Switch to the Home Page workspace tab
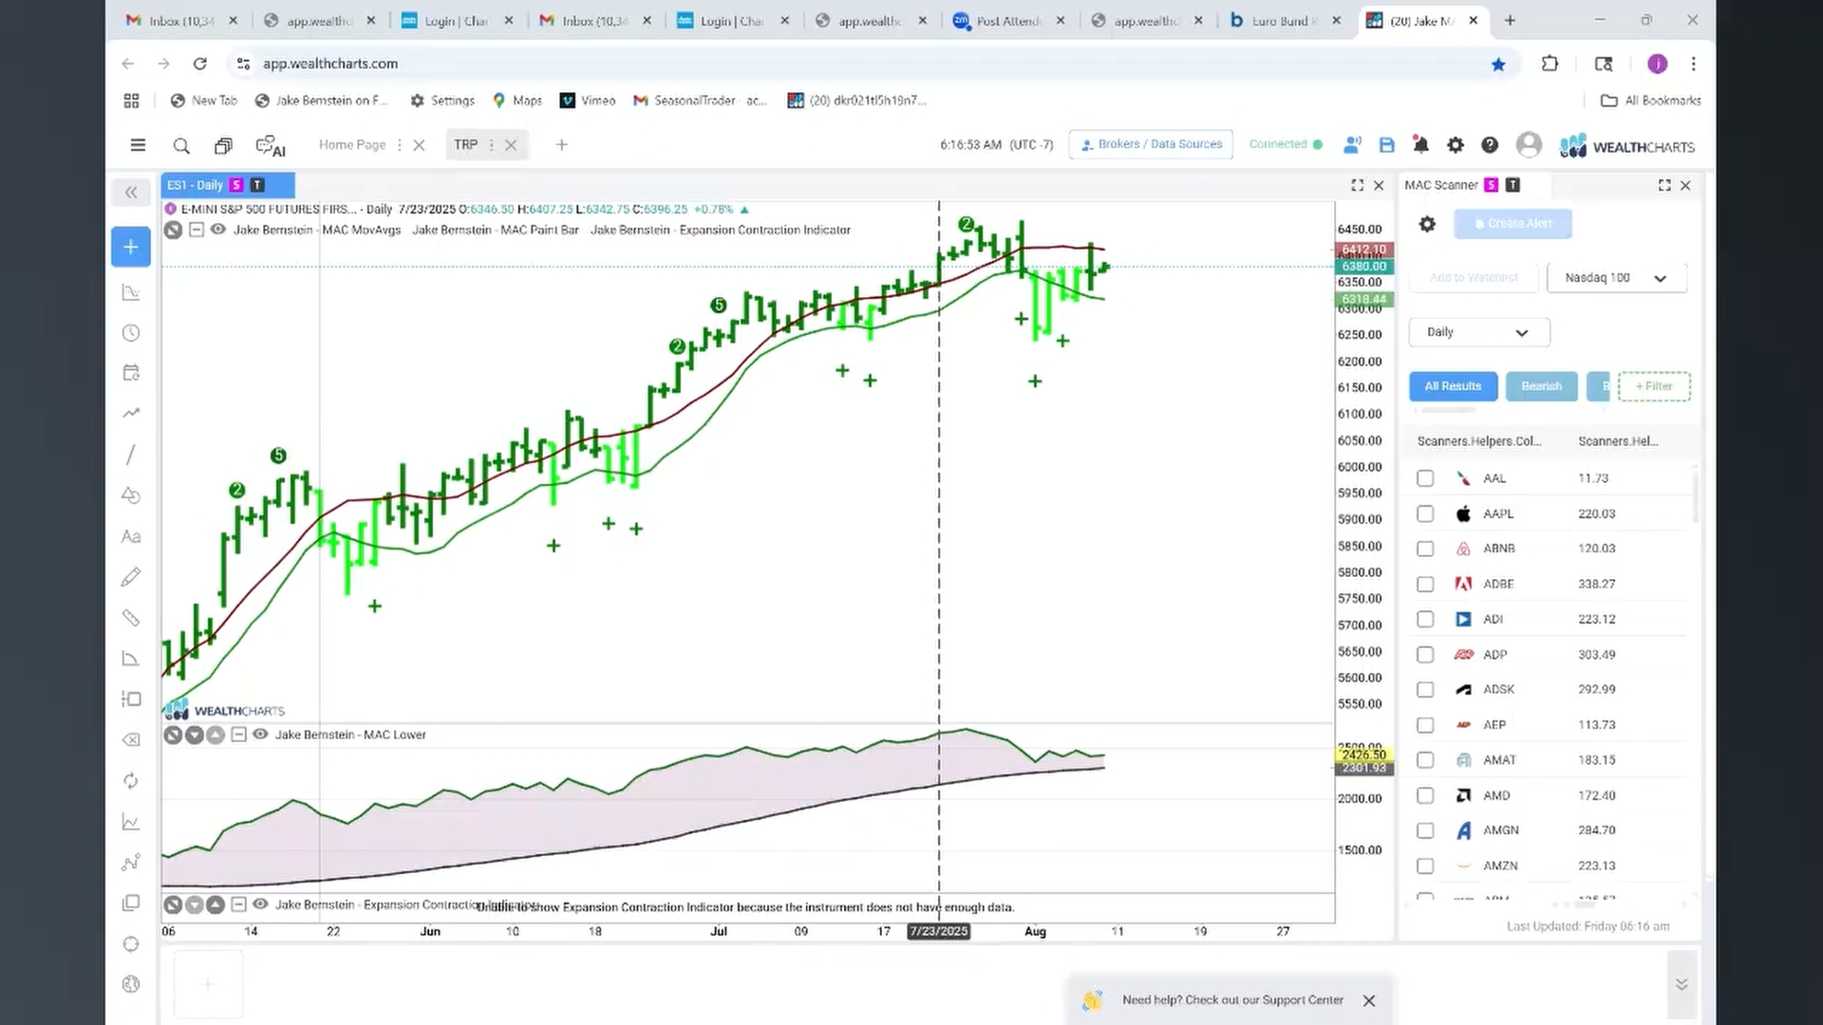Viewport: 1823px width, 1025px height. tap(352, 145)
